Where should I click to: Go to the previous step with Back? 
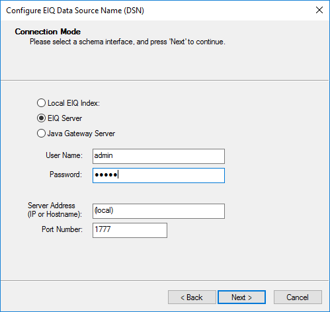192,297
